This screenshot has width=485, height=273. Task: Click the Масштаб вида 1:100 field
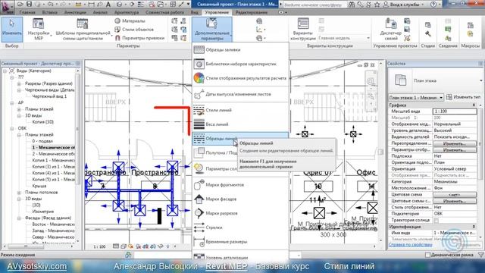(455, 111)
